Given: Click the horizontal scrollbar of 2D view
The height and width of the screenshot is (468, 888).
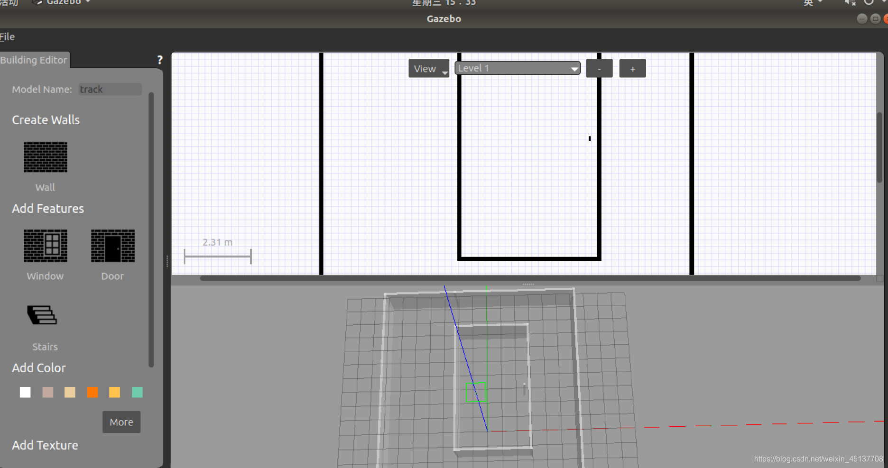Looking at the screenshot, I should coord(530,278).
